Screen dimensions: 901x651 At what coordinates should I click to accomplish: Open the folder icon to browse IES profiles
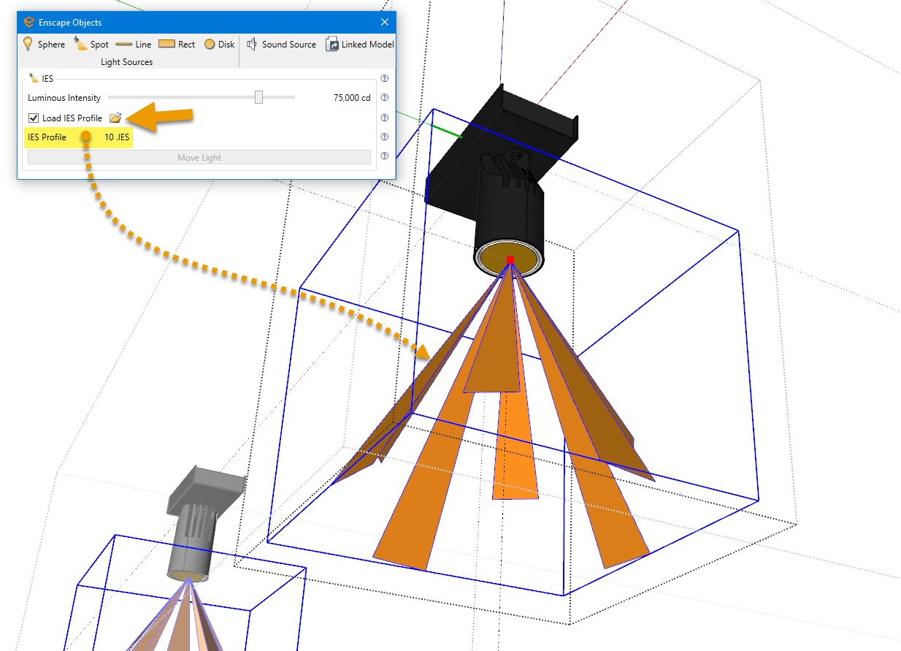coord(116,117)
